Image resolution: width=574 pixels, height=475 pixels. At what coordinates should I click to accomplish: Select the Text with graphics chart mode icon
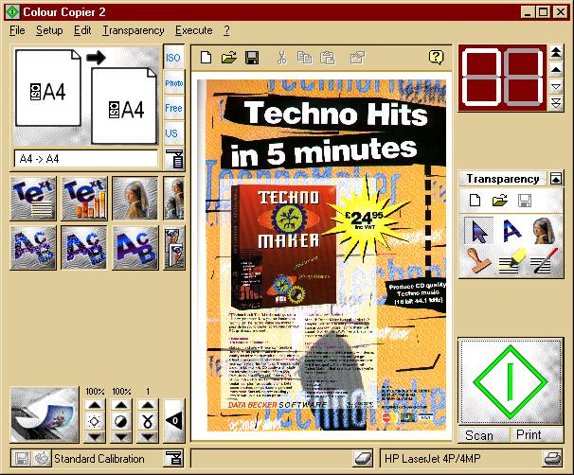point(84,199)
